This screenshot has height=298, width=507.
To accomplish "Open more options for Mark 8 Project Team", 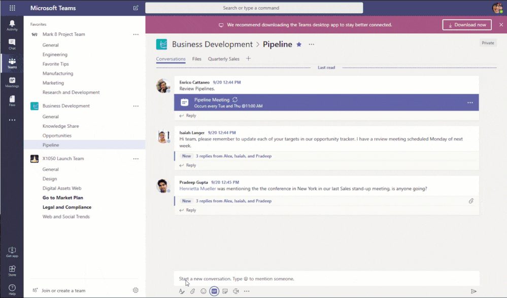I will coord(136,34).
